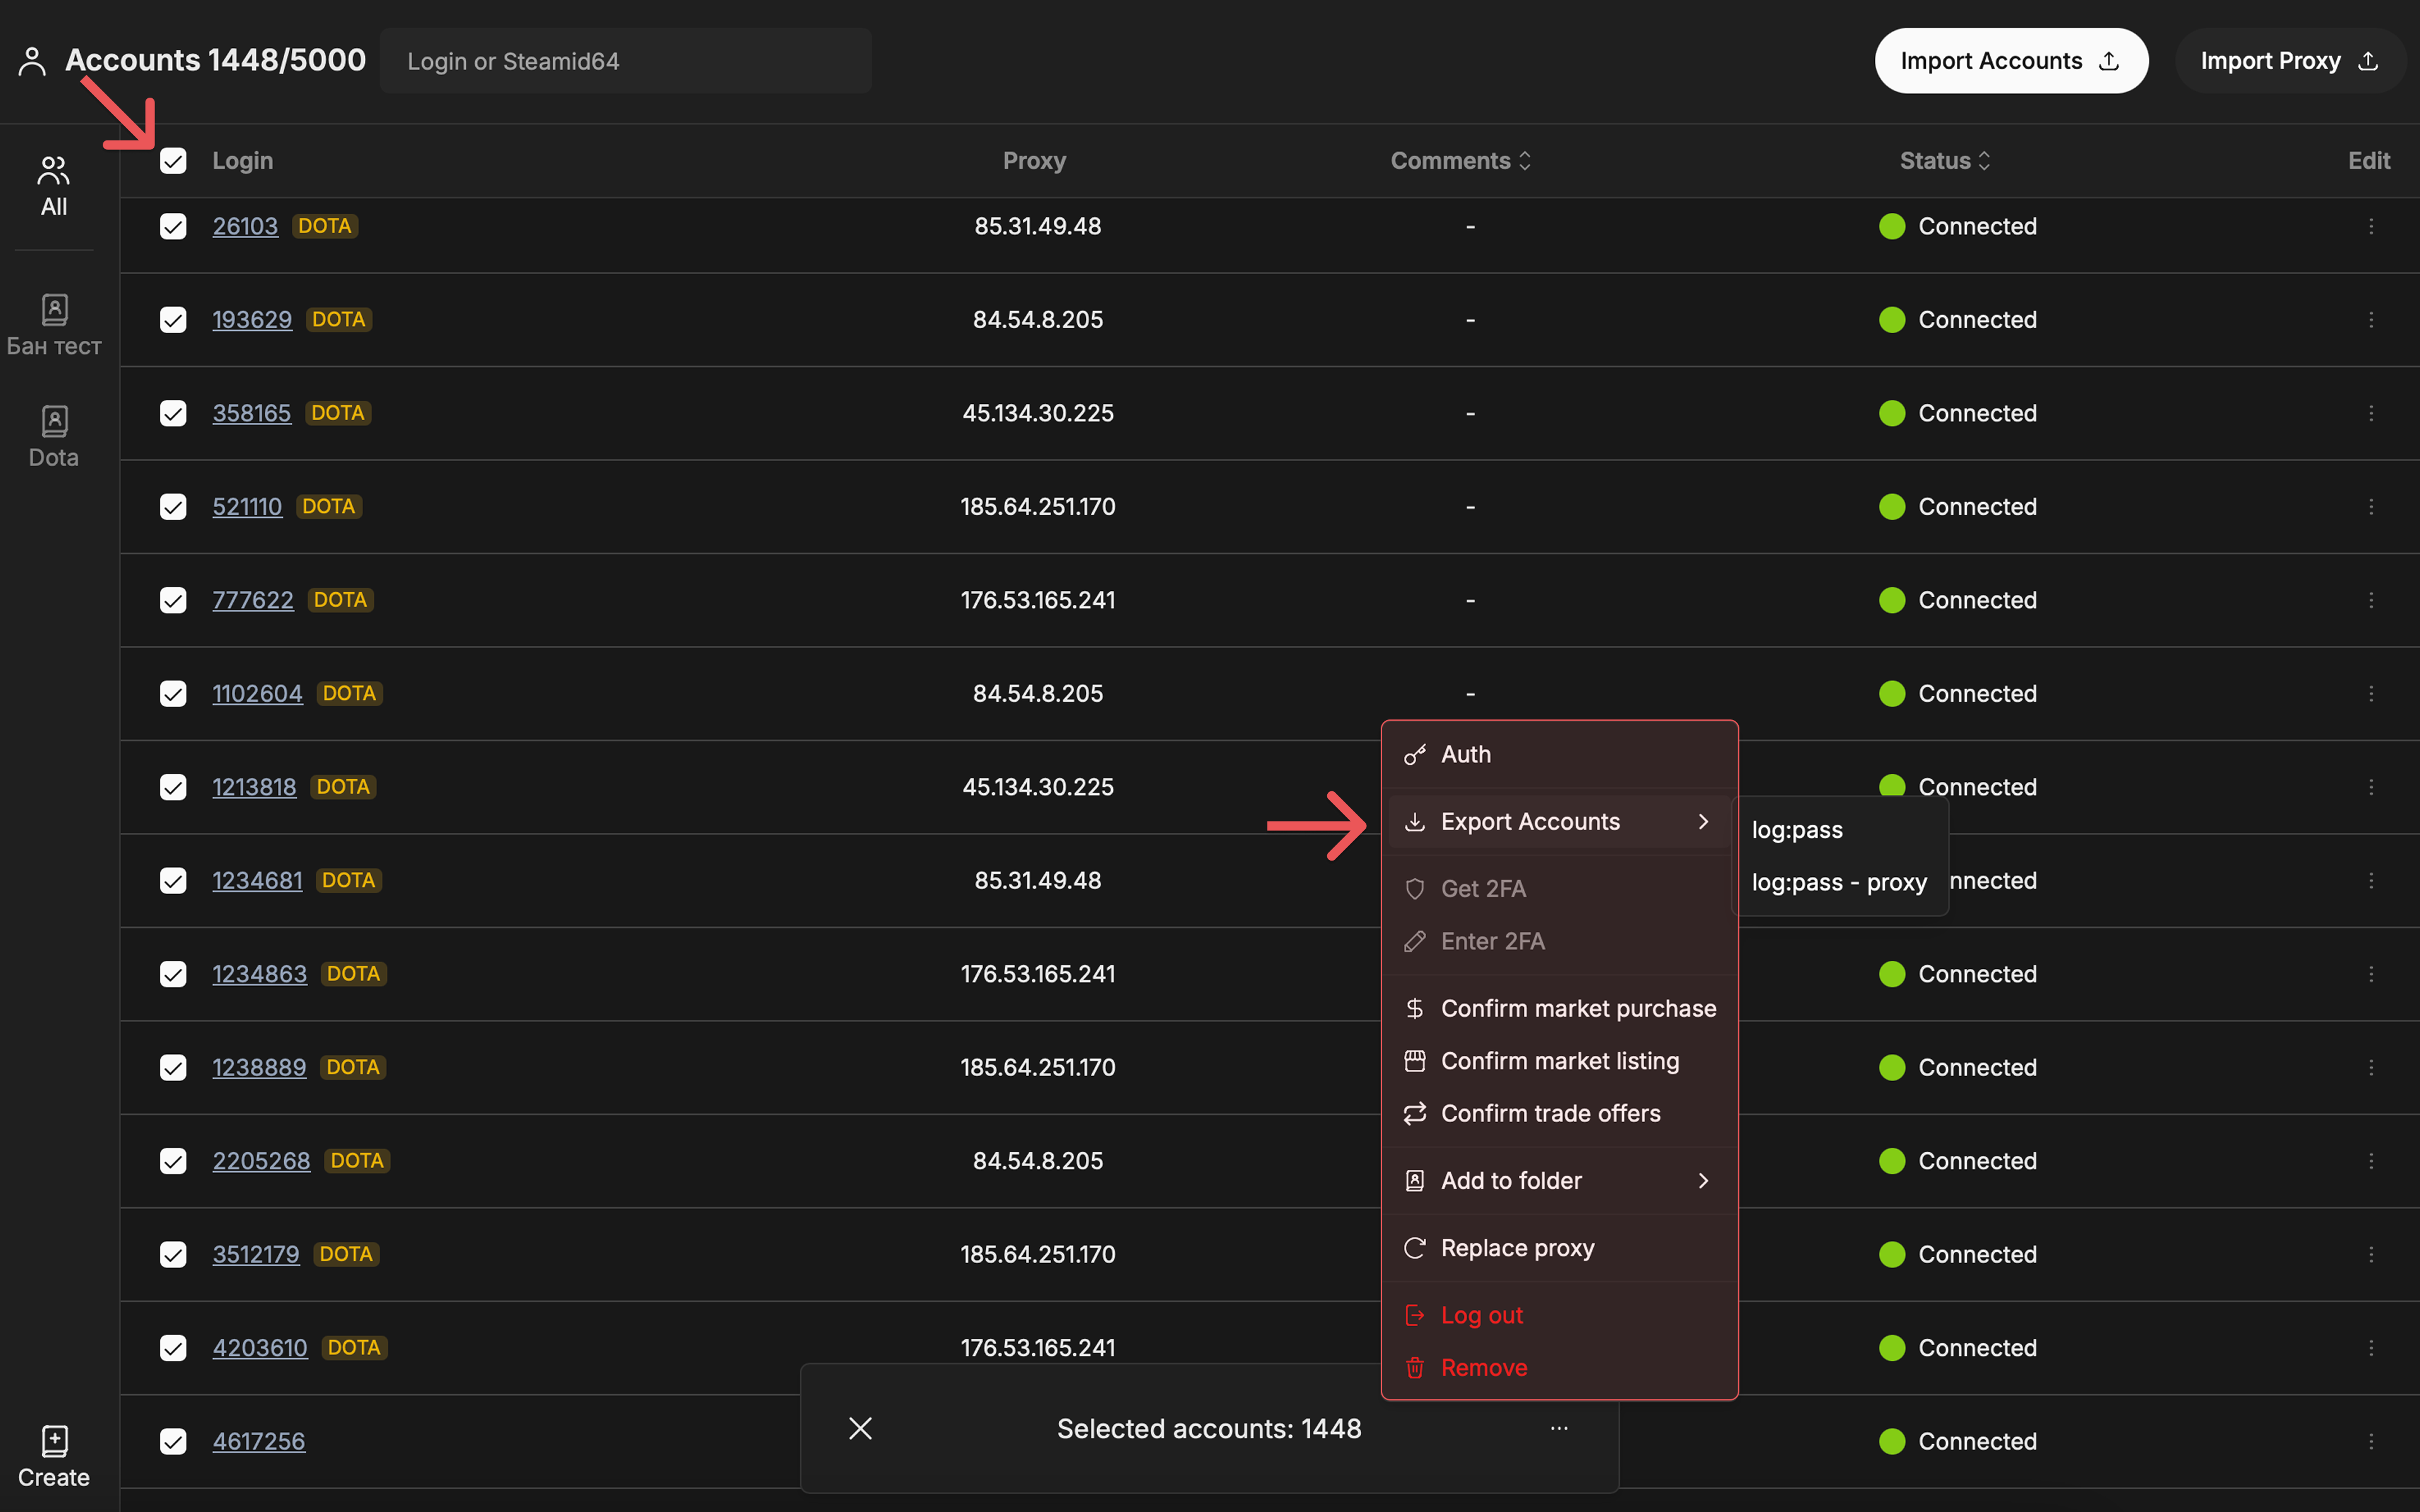The height and width of the screenshot is (1512, 2420).
Task: Select Confirm trade offers
Action: tap(1558, 1113)
